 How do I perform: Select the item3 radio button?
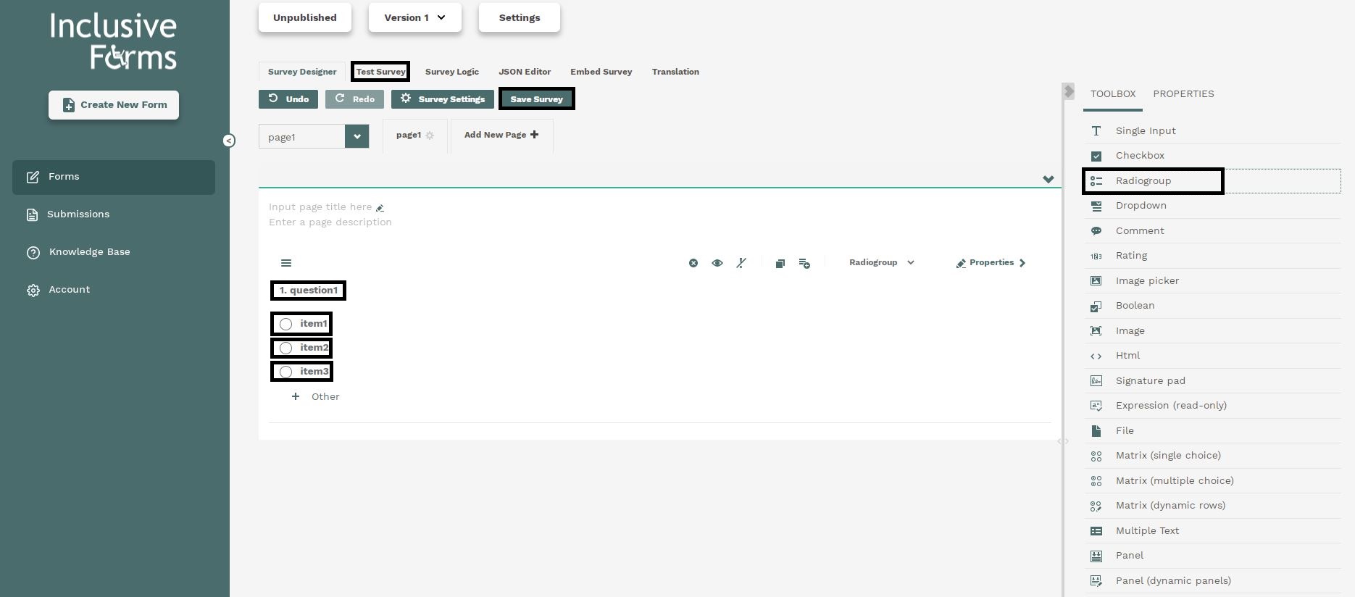[x=286, y=372]
